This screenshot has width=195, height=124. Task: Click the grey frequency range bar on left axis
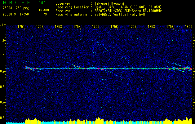(6, 72)
